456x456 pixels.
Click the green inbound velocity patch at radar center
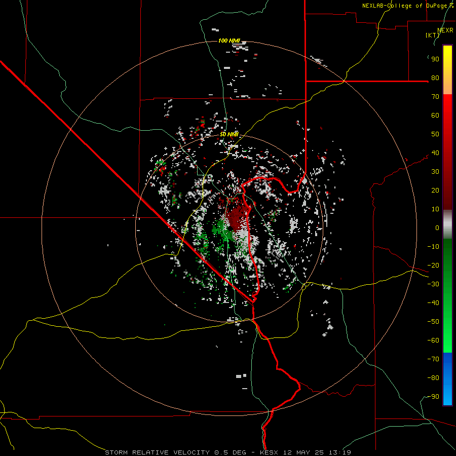coord(222,230)
